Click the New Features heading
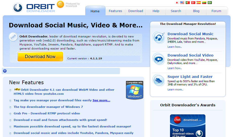Viewport: 233px width, 137px height. point(26,82)
